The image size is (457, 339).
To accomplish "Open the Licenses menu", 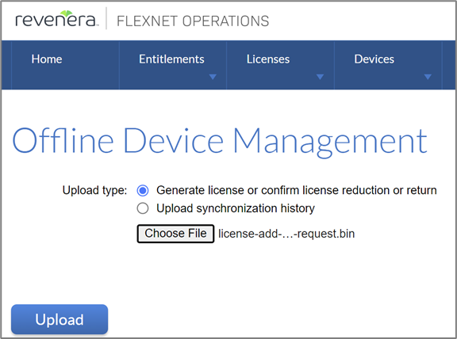I will tap(268, 59).
